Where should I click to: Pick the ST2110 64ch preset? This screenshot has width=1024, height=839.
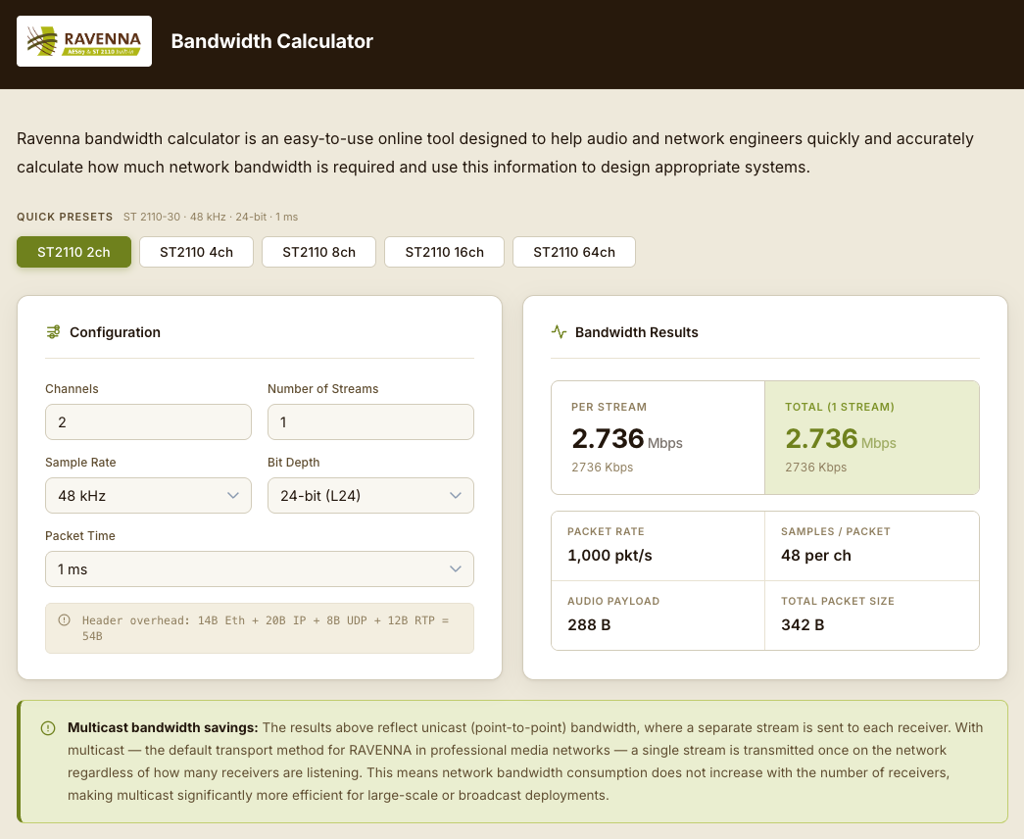pyautogui.click(x=574, y=252)
